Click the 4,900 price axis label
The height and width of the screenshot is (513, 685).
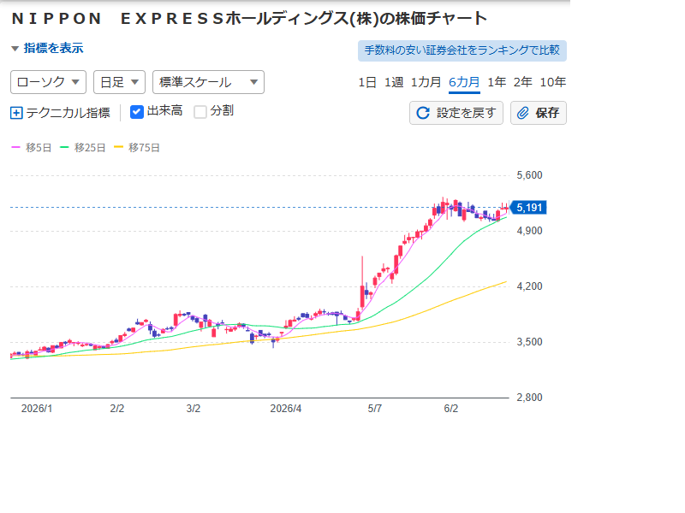click(x=529, y=231)
